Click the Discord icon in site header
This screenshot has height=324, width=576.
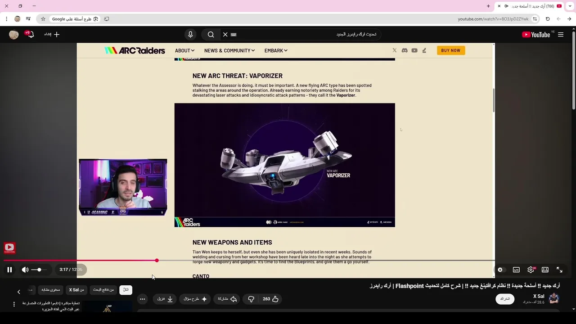[x=405, y=50]
